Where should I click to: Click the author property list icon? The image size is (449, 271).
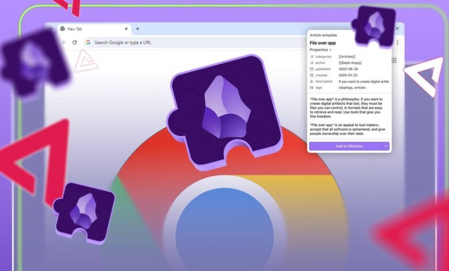click(312, 63)
